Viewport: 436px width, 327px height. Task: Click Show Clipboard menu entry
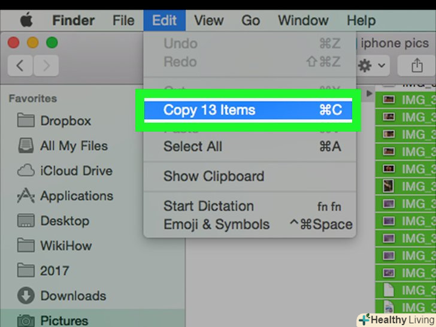214,177
